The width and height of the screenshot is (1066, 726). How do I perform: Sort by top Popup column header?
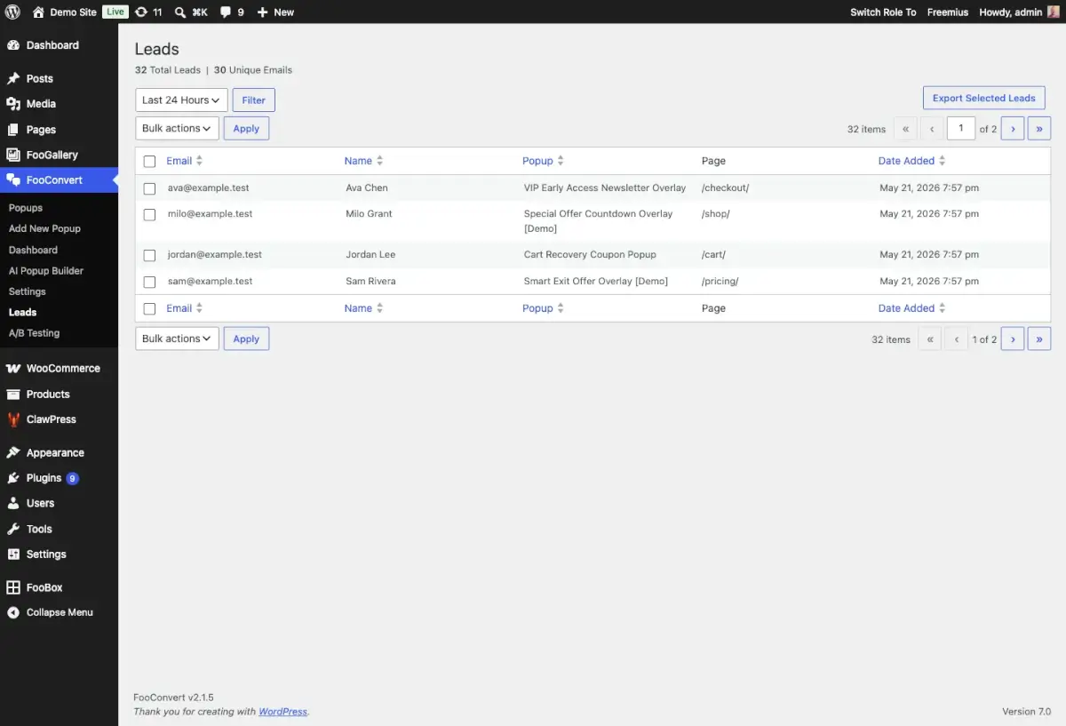click(537, 161)
